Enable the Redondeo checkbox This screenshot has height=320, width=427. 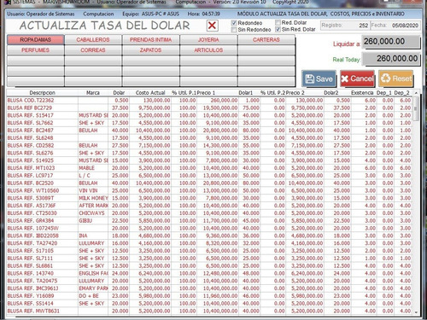click(234, 23)
